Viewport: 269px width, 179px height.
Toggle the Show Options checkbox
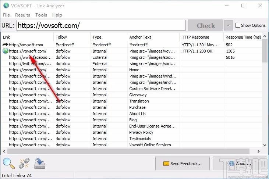pyautogui.click(x=238, y=25)
